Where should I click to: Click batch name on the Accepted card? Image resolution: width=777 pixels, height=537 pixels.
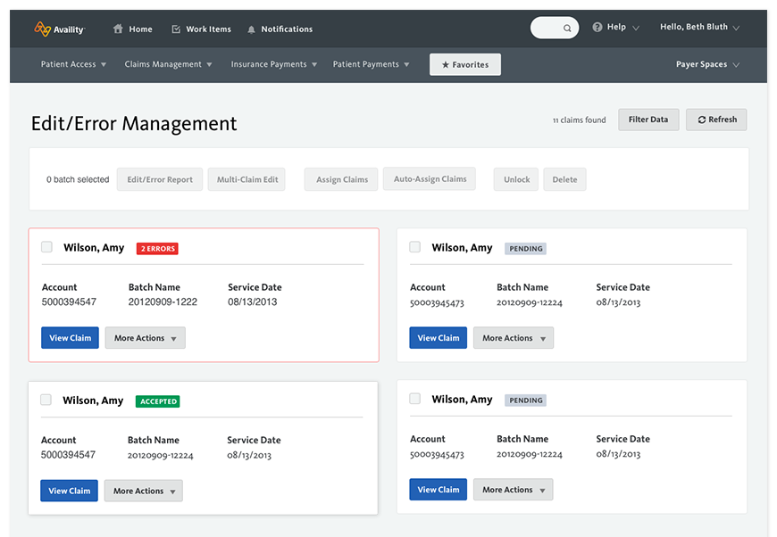click(x=161, y=455)
